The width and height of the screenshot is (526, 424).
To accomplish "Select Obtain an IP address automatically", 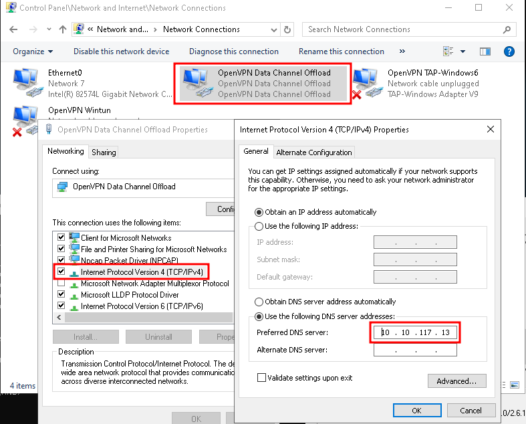I will pyautogui.click(x=259, y=212).
